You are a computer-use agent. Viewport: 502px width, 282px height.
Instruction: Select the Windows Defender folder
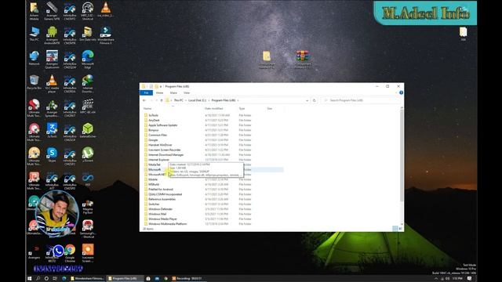160,209
